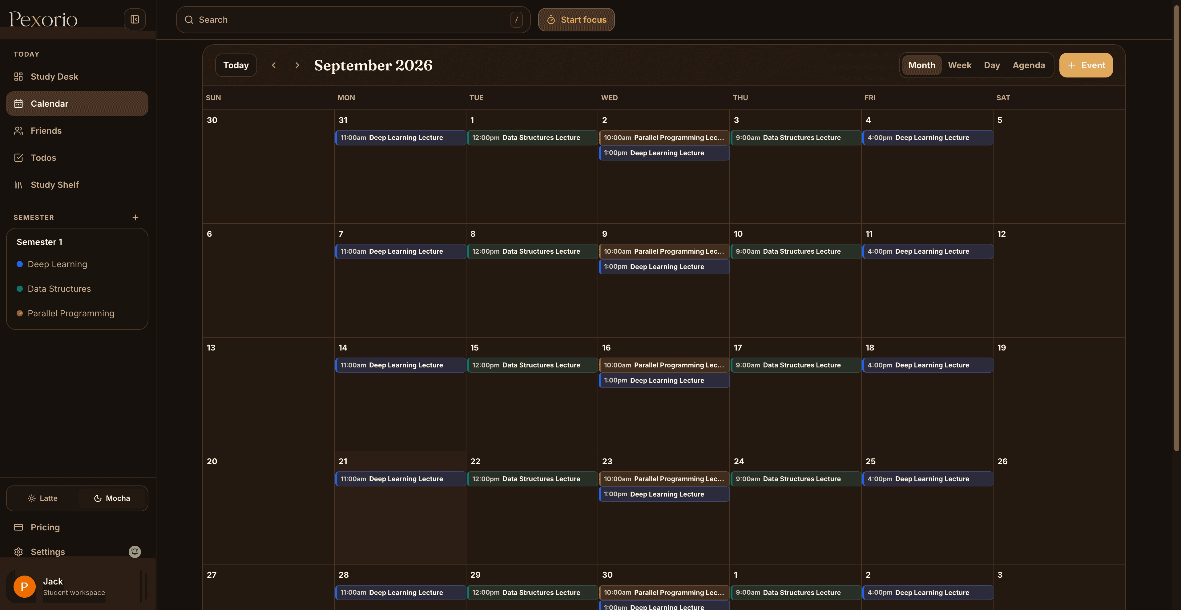This screenshot has width=1181, height=610.
Task: Open Sept 11 Deep Learning Lecture event
Action: click(x=928, y=252)
